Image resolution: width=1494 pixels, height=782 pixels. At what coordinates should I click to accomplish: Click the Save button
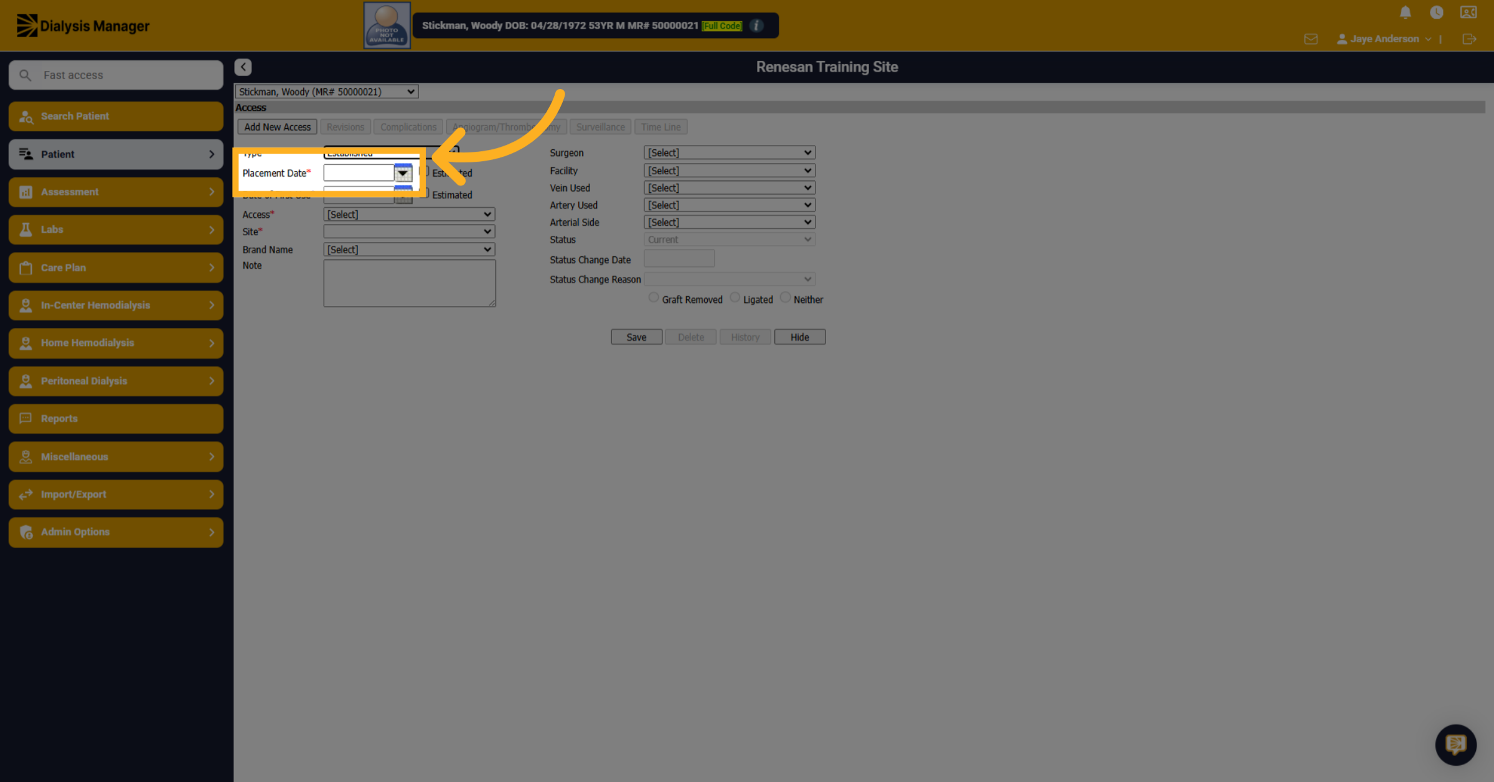click(x=636, y=337)
